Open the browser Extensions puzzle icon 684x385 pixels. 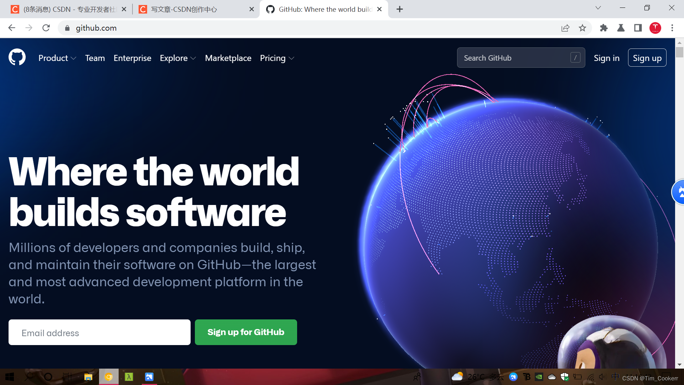coord(603,28)
